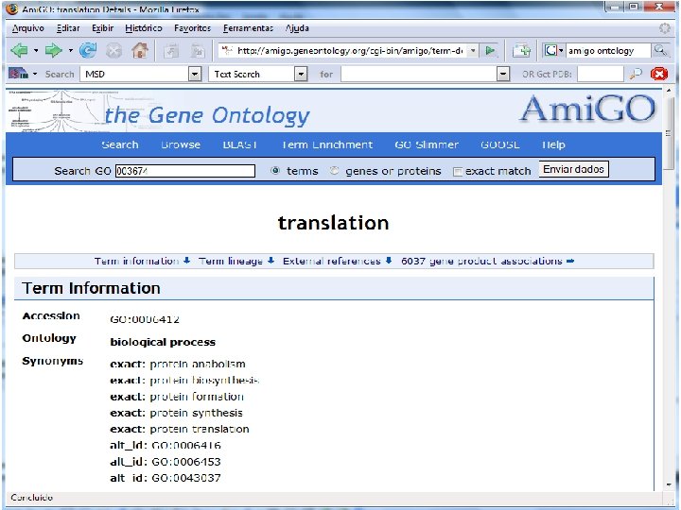This screenshot has height=510, width=681.
Task: Go to the Home page icon
Action: click(140, 50)
